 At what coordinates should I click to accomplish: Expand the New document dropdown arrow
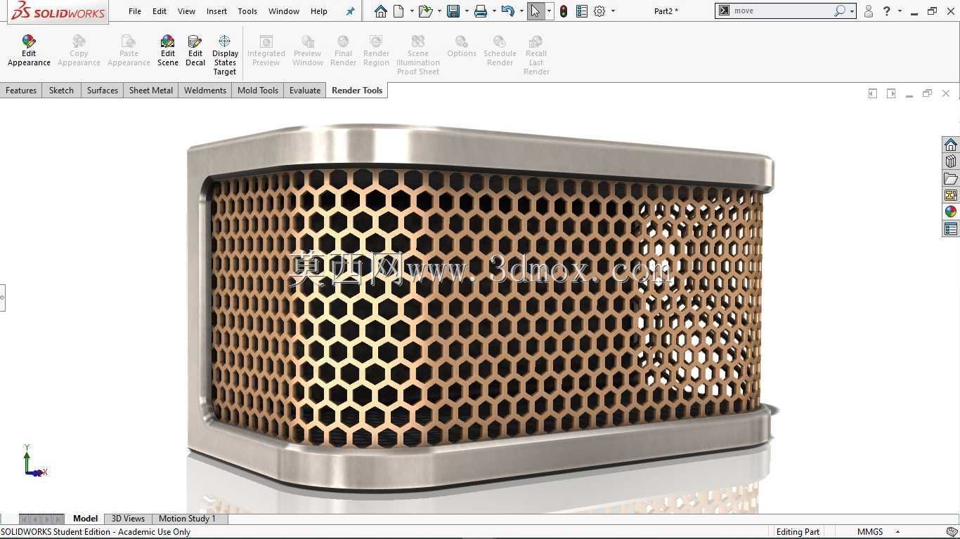pos(411,11)
